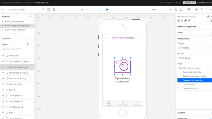This screenshot has height=119, width=212.
Task: Click the undo arrow icon
Action: (82, 9)
